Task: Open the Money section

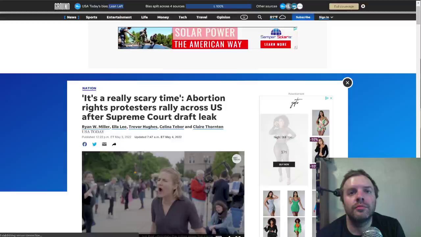Action: point(163,17)
